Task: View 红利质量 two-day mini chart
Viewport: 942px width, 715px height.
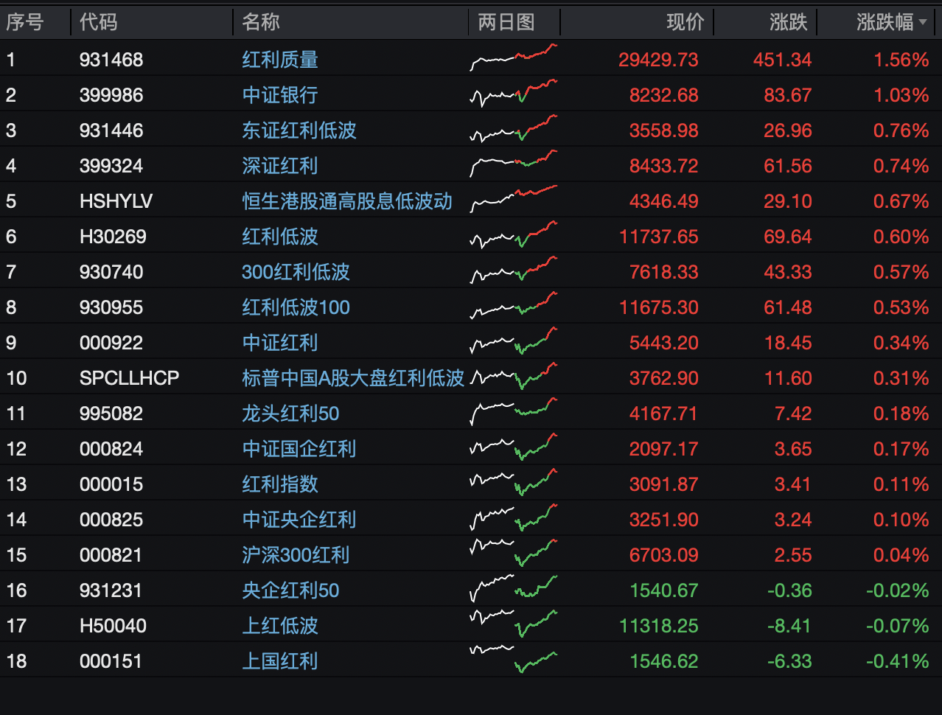Action: 514,58
